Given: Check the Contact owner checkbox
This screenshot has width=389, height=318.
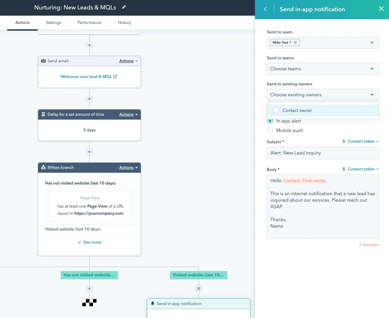Looking at the screenshot, I should tap(276, 110).
